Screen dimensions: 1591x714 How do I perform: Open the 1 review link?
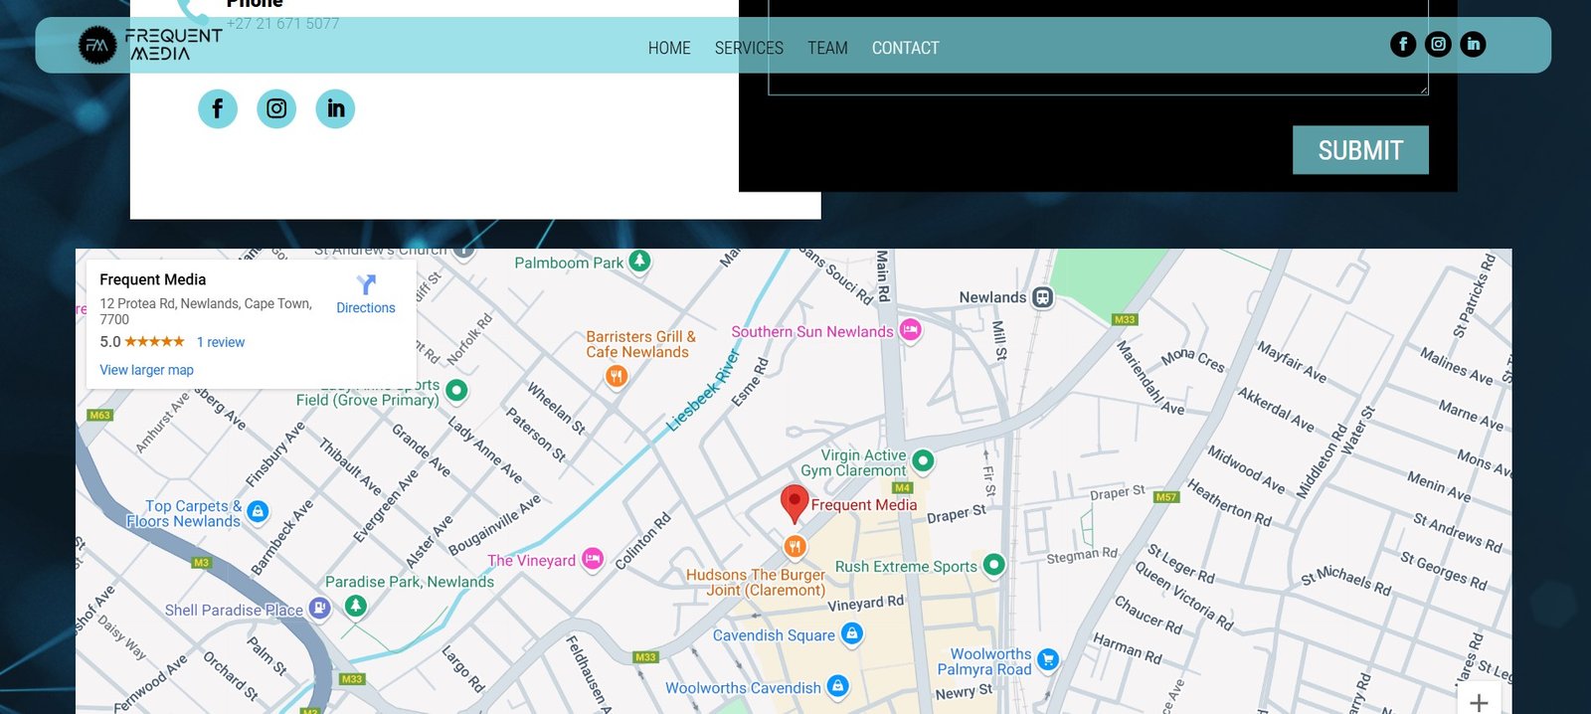[x=220, y=342]
